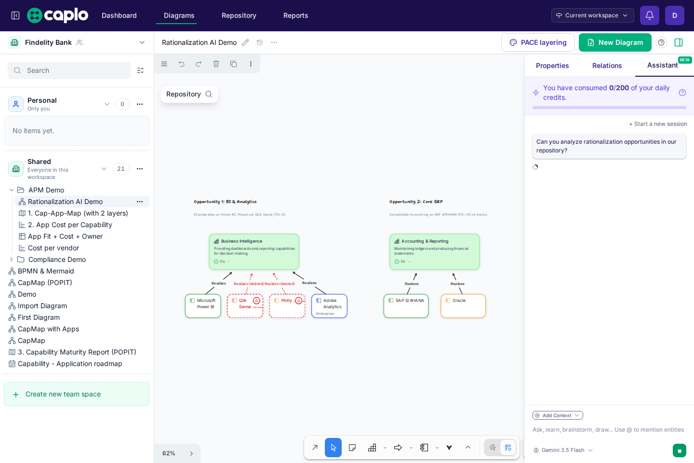Switch to precise drawing mode
The width and height of the screenshot is (694, 463).
(508, 448)
